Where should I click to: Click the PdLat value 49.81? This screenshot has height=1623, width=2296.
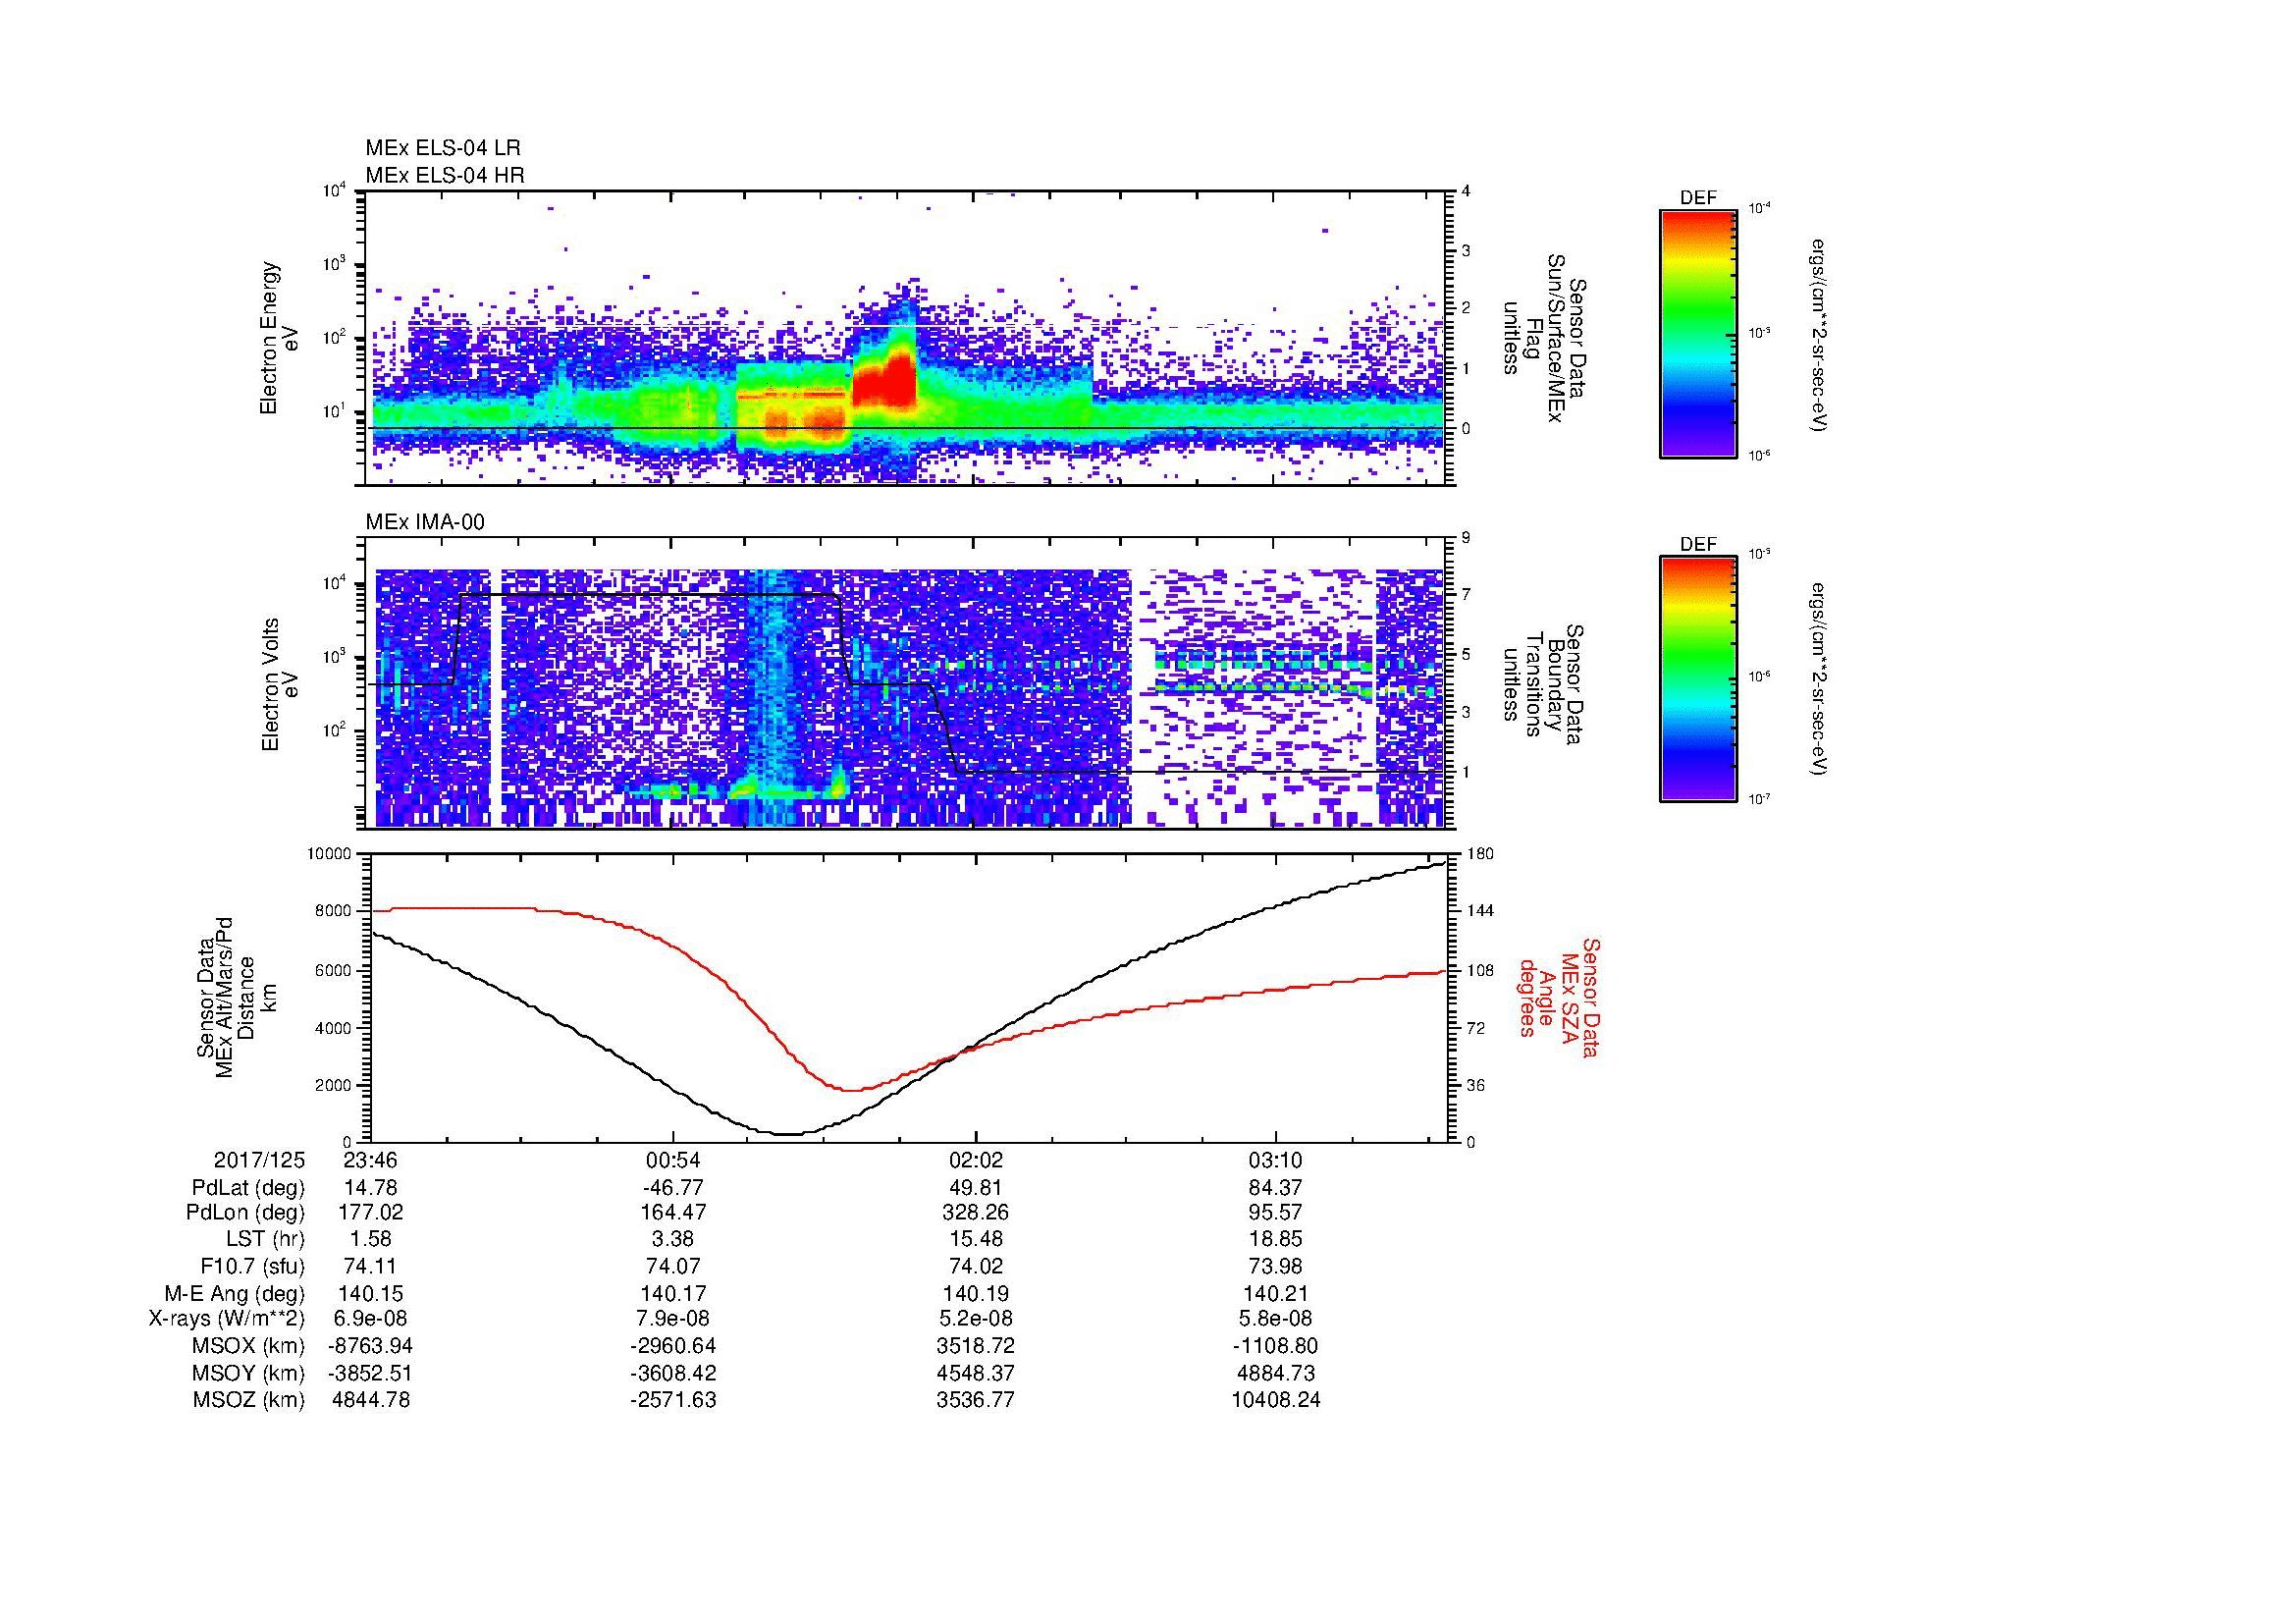click(976, 1188)
